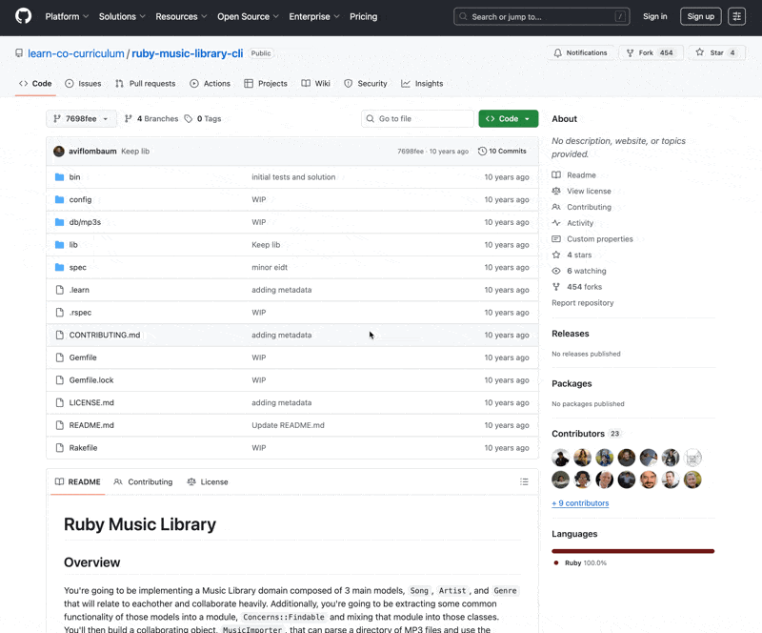Screen dimensions: 762x633
Task: Open the LICENSE.md file name
Action: [x=91, y=403]
